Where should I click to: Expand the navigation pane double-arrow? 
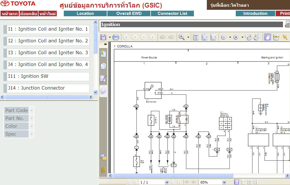[x=105, y=44]
